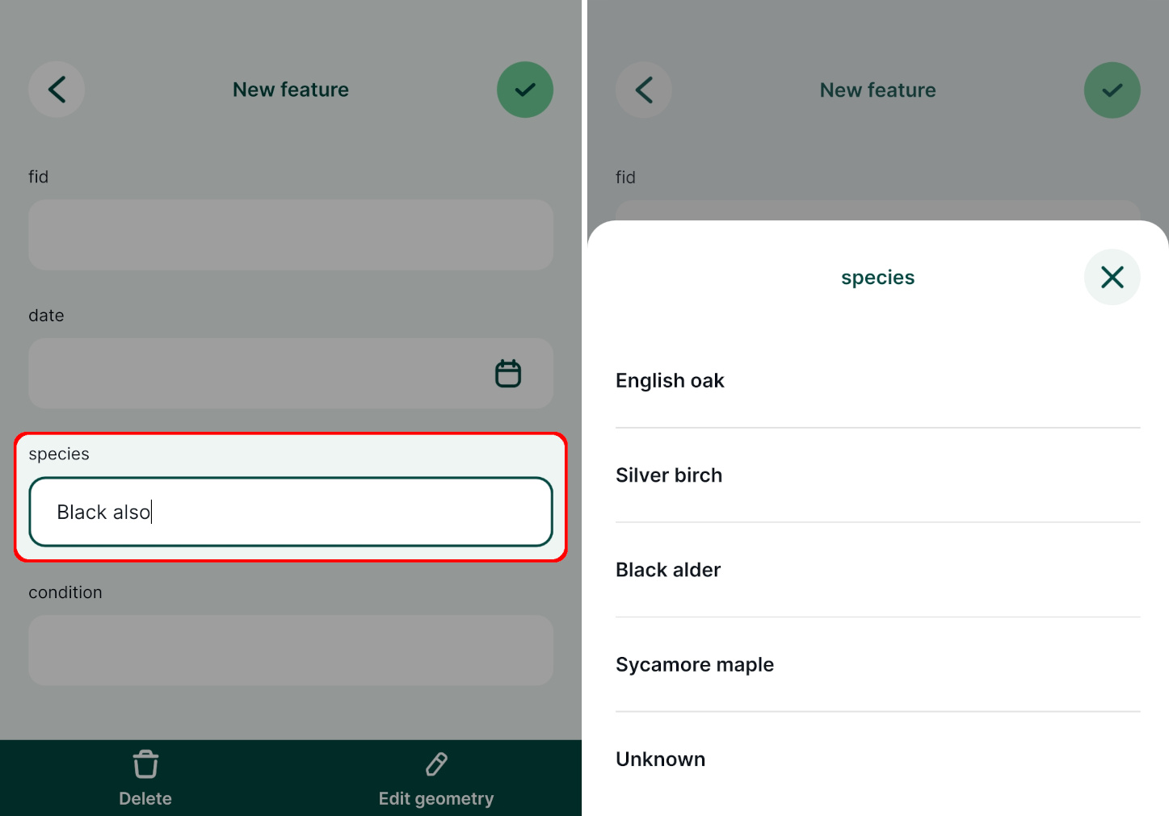Click the back arrow behind species sheet
The width and height of the screenshot is (1169, 816).
(644, 90)
